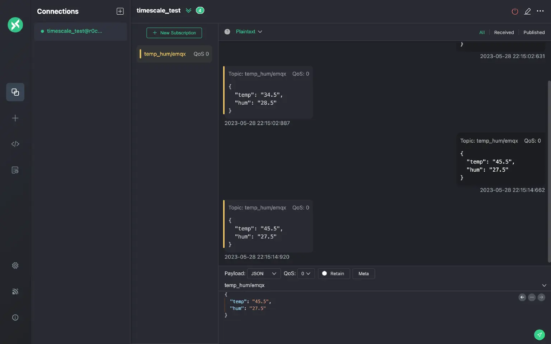Open the About info icon
The image size is (551, 344).
click(15, 317)
